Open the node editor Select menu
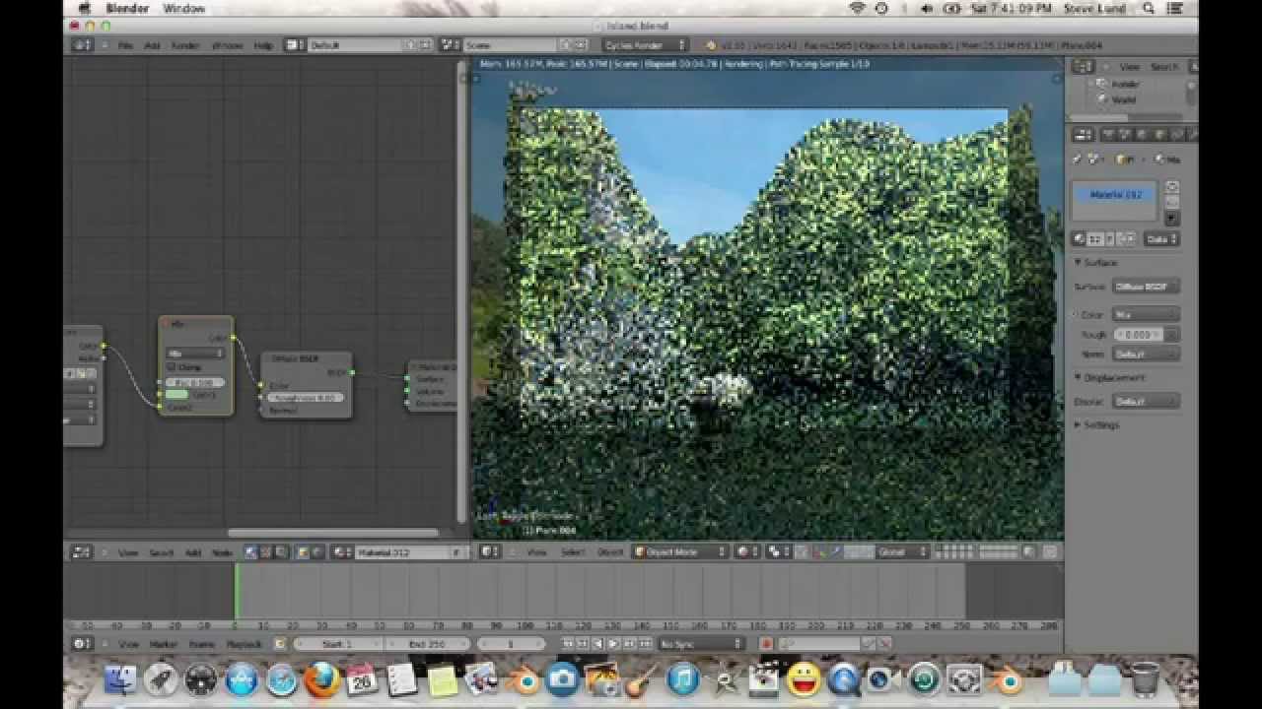This screenshot has height=709, width=1262. coord(161,552)
